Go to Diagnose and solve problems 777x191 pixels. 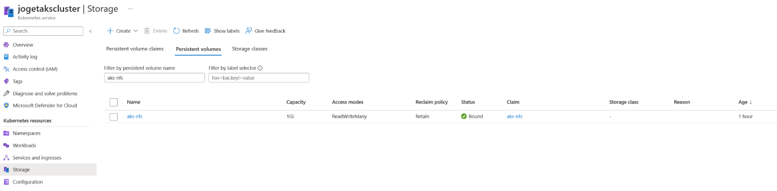tap(45, 93)
